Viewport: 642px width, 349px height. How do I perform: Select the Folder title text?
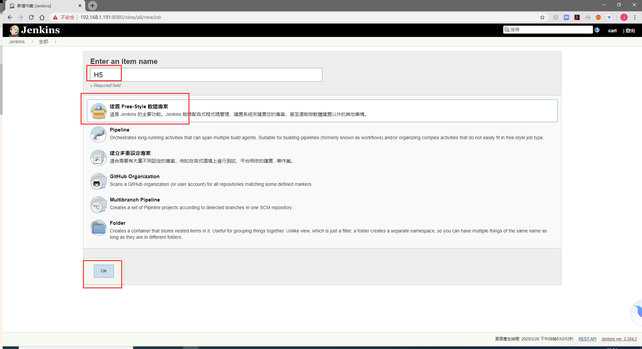[118, 223]
